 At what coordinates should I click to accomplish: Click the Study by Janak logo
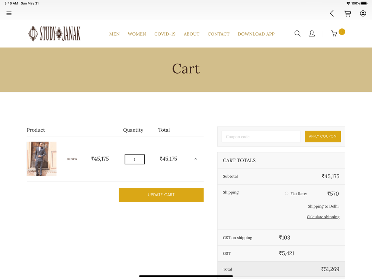coord(54,34)
